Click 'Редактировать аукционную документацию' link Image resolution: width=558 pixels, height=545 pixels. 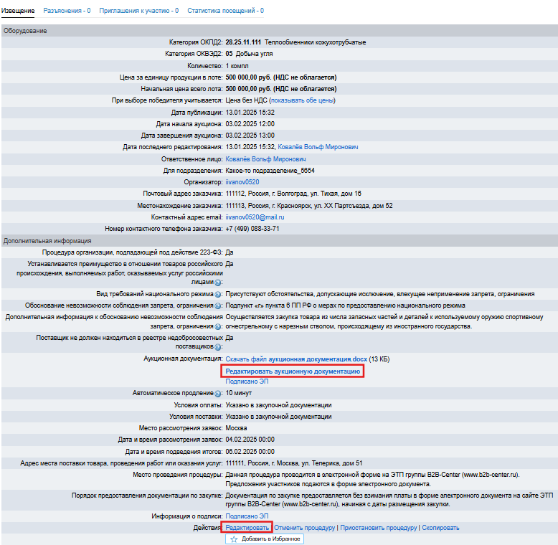click(293, 371)
